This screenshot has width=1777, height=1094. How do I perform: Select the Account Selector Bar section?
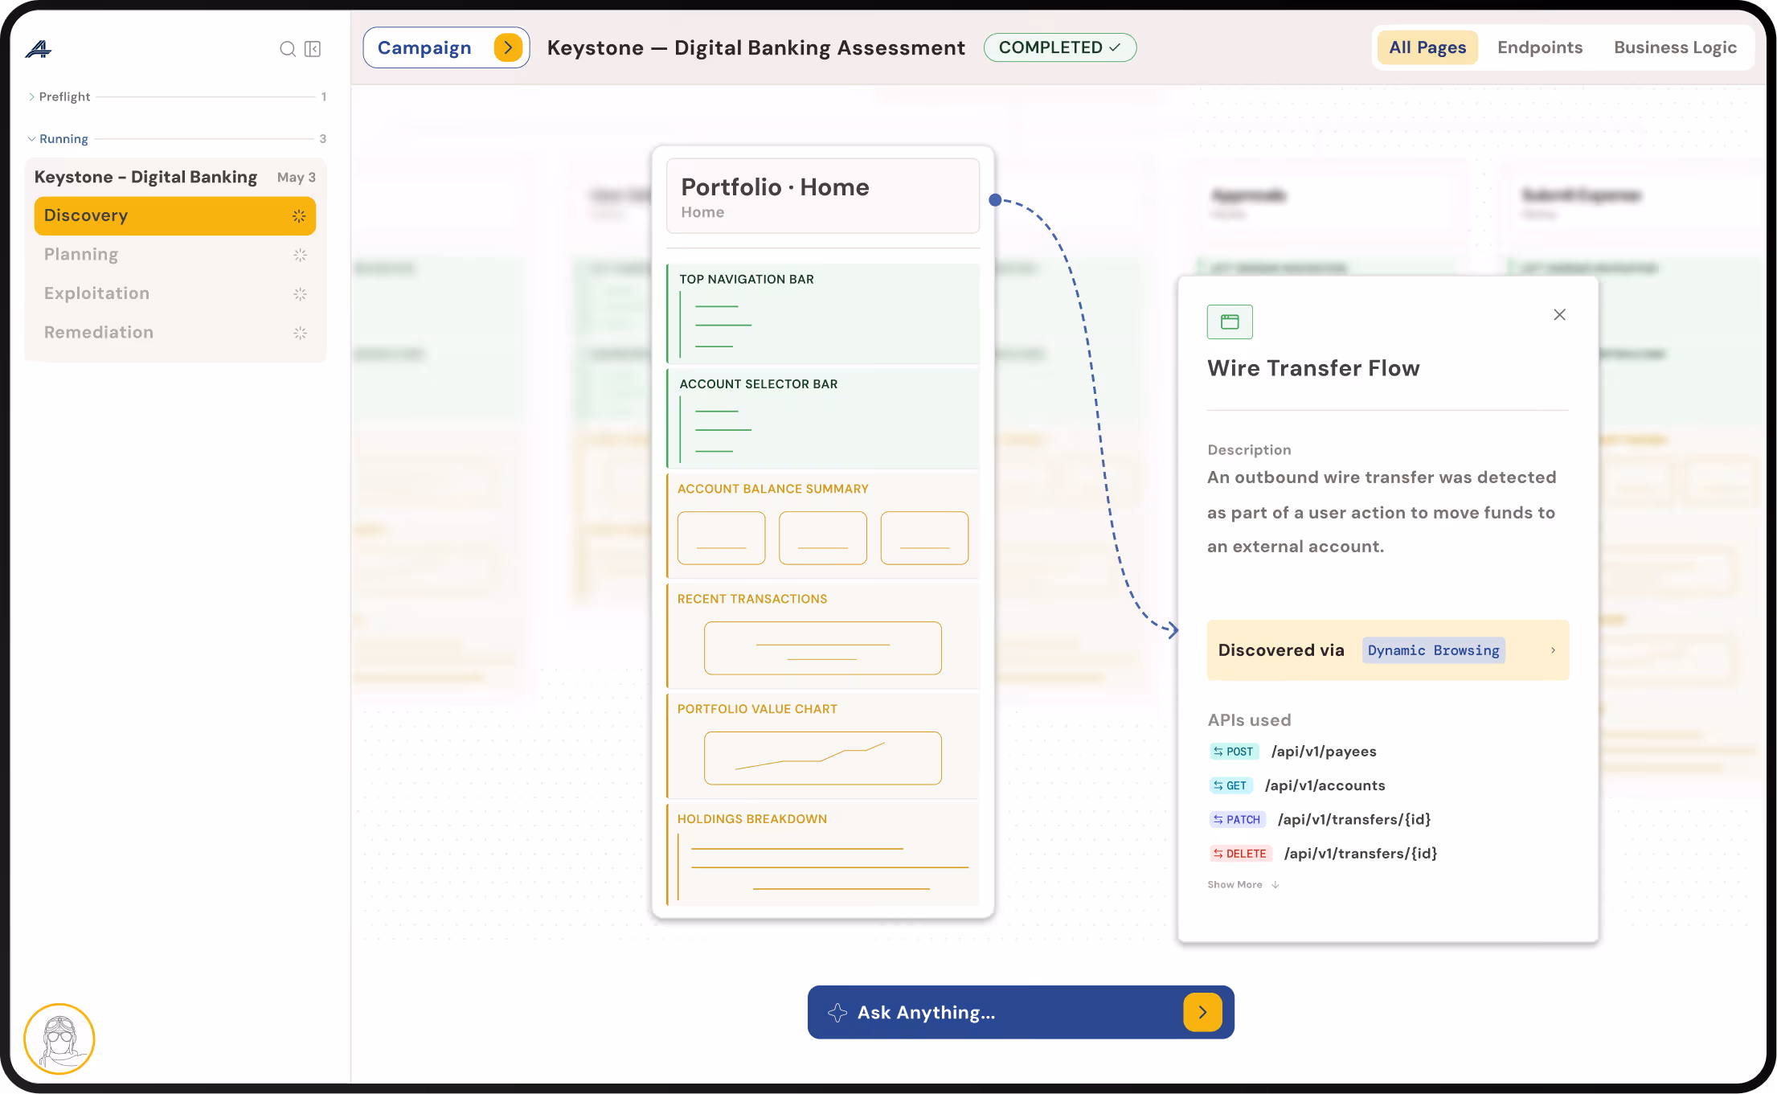coord(823,418)
